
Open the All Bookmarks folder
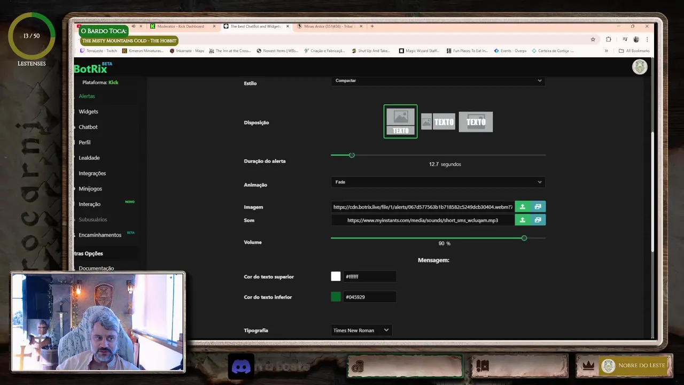pyautogui.click(x=634, y=51)
